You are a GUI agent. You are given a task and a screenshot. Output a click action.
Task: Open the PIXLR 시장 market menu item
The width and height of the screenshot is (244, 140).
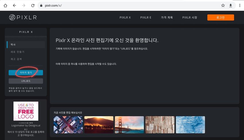click(x=190, y=17)
